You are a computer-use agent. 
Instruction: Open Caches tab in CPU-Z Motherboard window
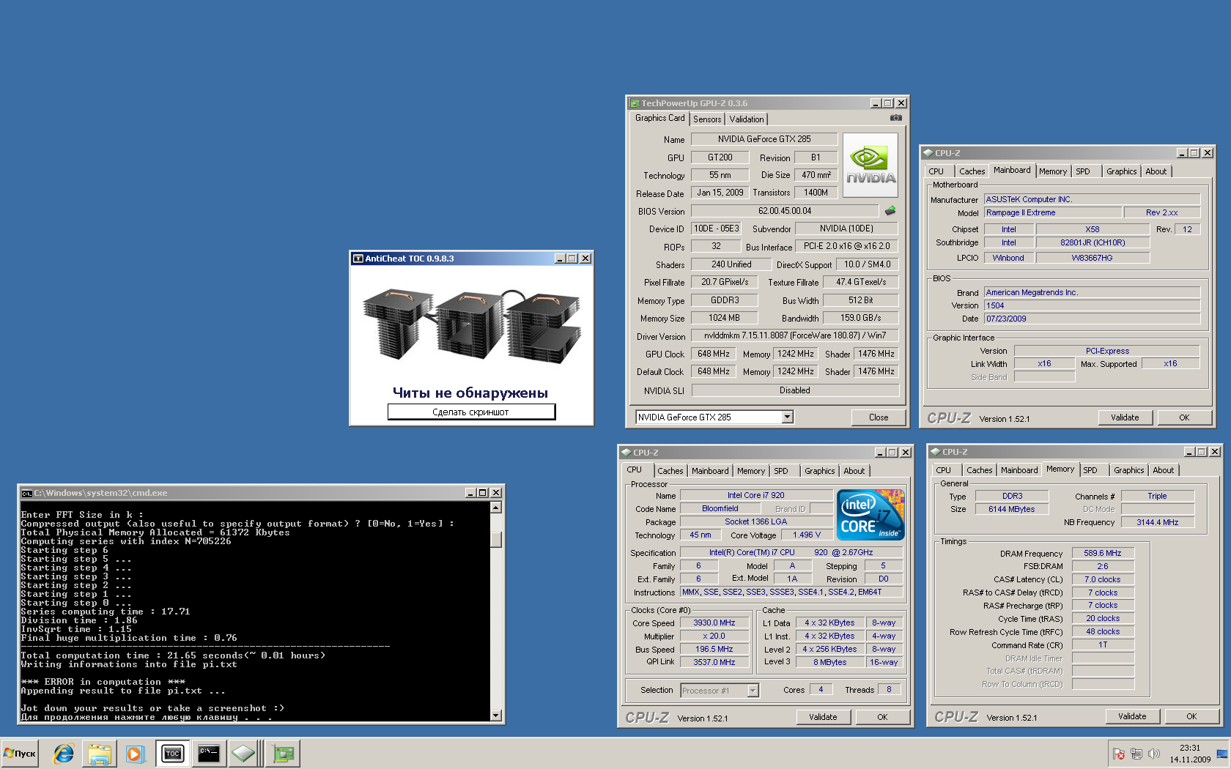pos(972,171)
